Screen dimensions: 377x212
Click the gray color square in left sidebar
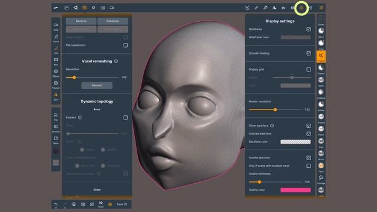click(x=56, y=163)
